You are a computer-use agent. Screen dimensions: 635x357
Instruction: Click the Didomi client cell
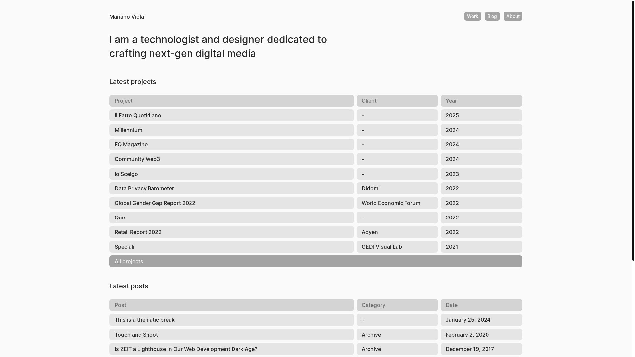click(x=397, y=188)
